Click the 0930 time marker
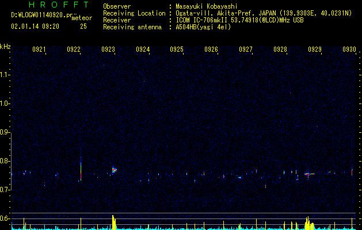The image size is (362, 230). tap(349, 49)
